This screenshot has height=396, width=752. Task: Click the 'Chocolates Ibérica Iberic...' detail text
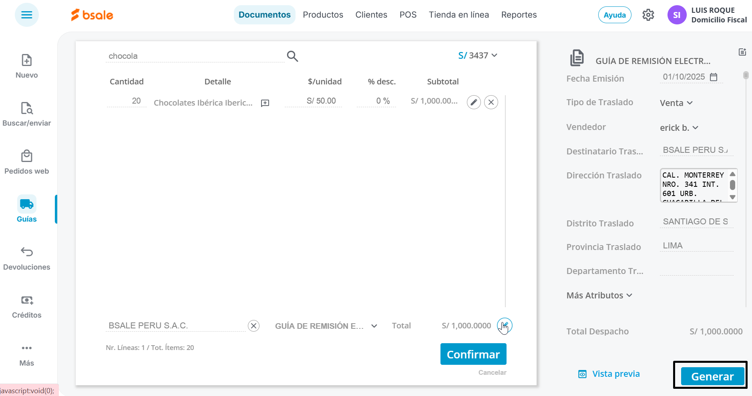click(203, 103)
